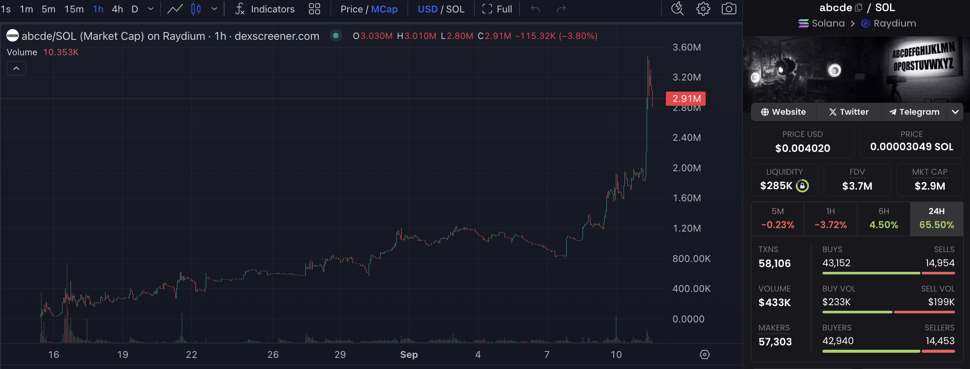Click the 2.91M current price label
Screen dimensions: 970x369
686,98
